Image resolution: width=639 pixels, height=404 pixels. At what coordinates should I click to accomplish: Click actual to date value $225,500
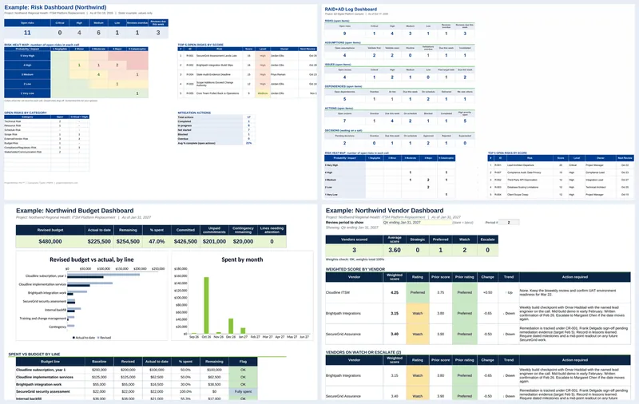pos(99,241)
